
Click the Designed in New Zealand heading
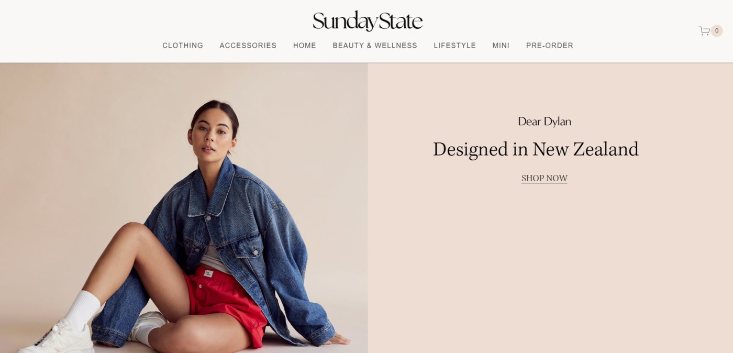(536, 150)
